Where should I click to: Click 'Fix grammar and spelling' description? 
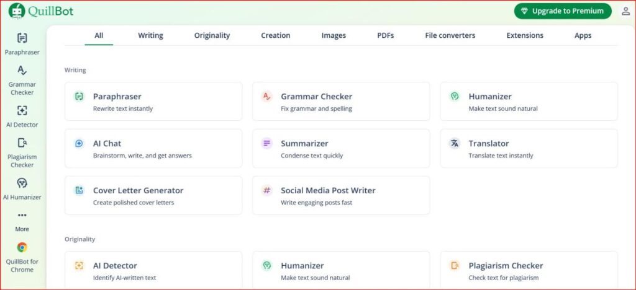click(316, 109)
